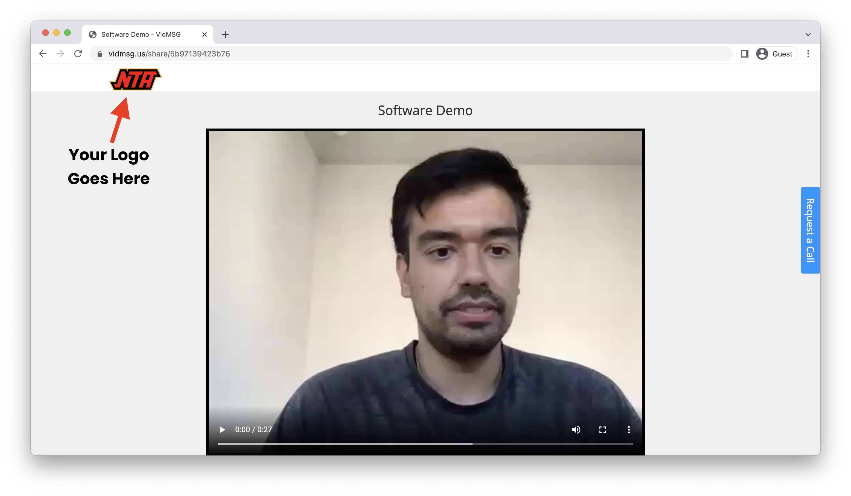This screenshot has width=851, height=496.
Task: Click the NTA logo in the header
Action: pos(136,79)
